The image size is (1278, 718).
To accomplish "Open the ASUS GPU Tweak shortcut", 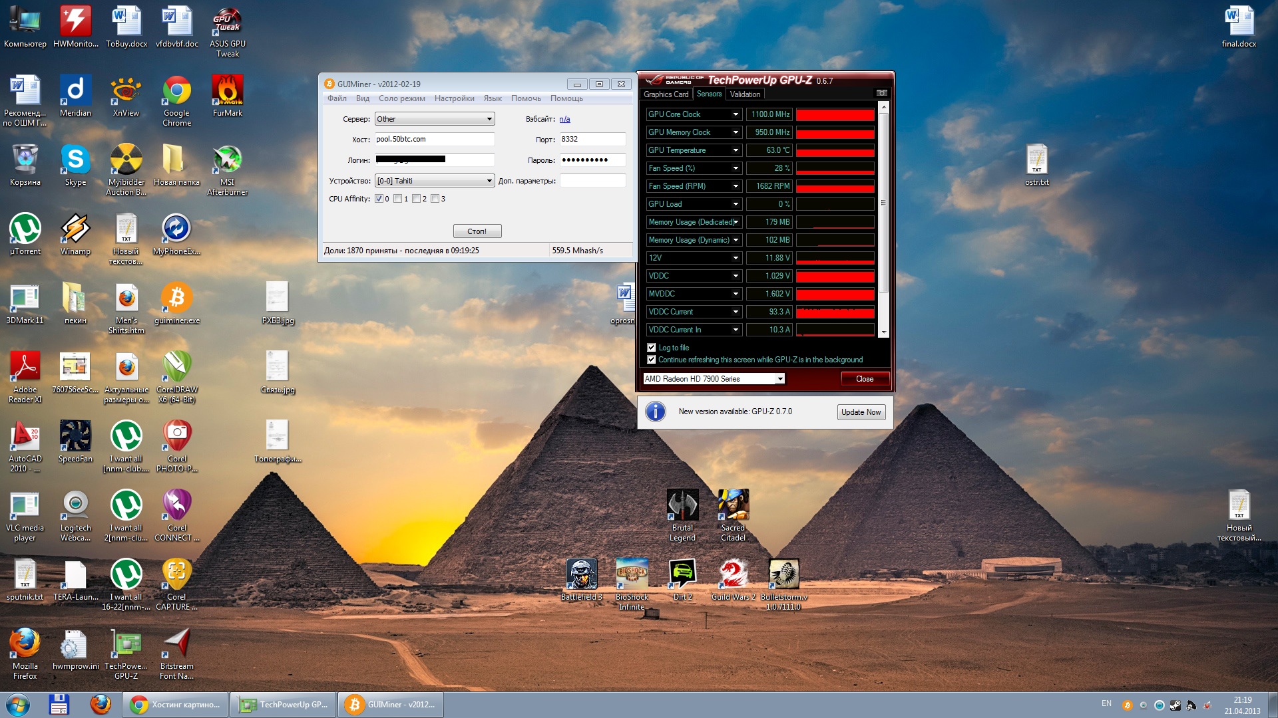I will point(227,22).
